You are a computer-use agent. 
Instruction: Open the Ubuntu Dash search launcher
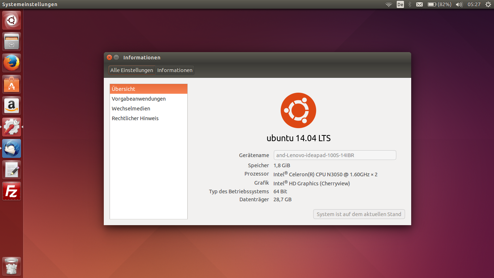click(12, 20)
